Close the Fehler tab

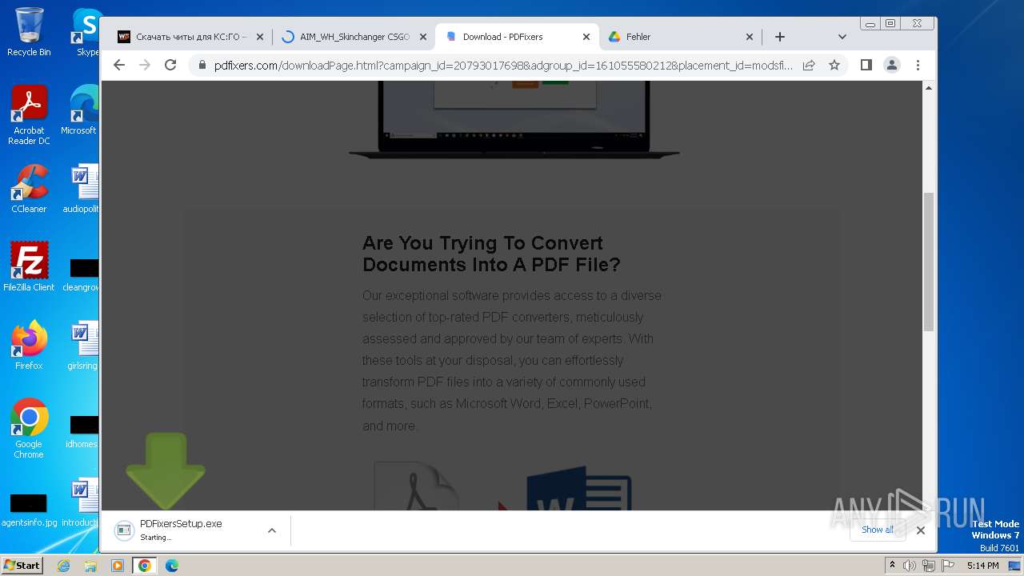[x=750, y=37]
